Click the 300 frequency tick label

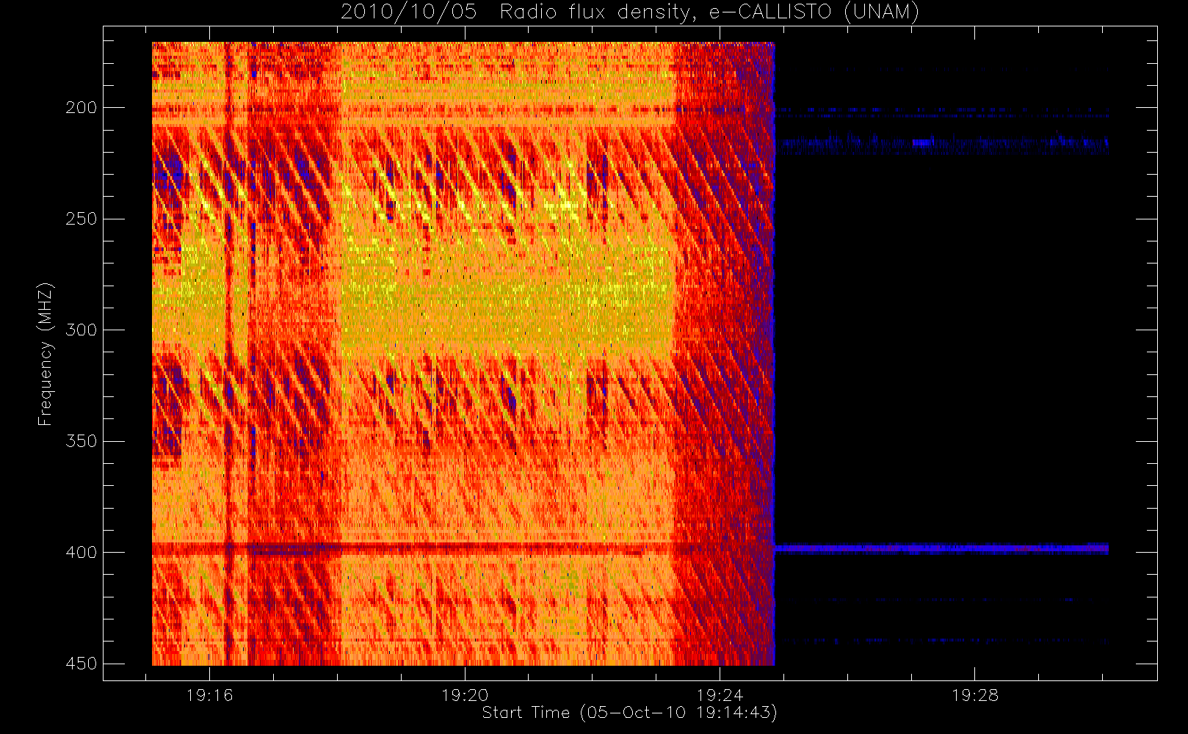81,330
